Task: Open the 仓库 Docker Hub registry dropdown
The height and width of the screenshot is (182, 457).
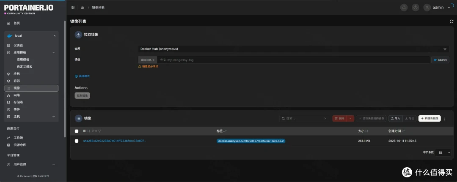Action: (x=294, y=49)
